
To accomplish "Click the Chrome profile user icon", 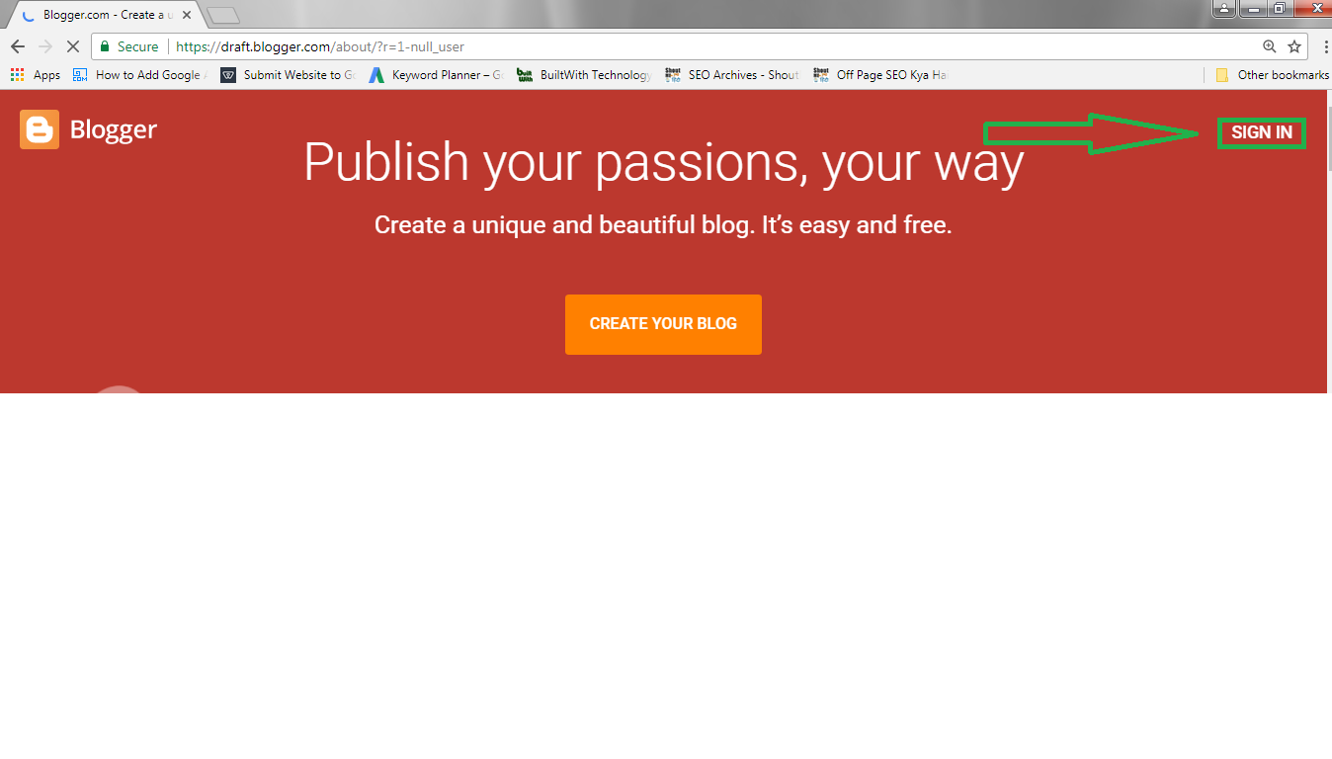I will pos(1225,8).
